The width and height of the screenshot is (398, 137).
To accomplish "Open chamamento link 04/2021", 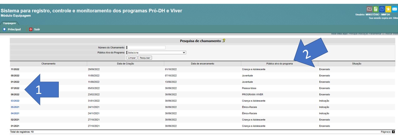I will point(15,113).
